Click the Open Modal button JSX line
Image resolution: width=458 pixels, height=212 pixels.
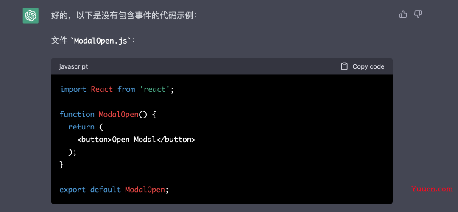pos(136,140)
